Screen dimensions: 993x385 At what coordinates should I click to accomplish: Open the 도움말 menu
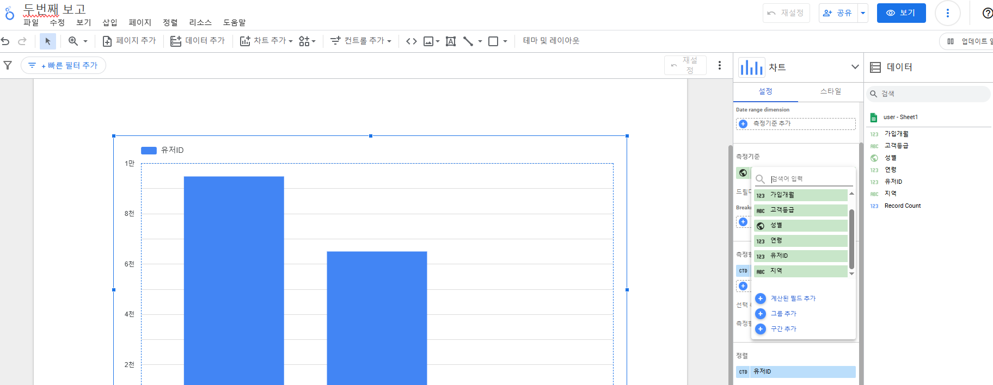click(x=235, y=22)
